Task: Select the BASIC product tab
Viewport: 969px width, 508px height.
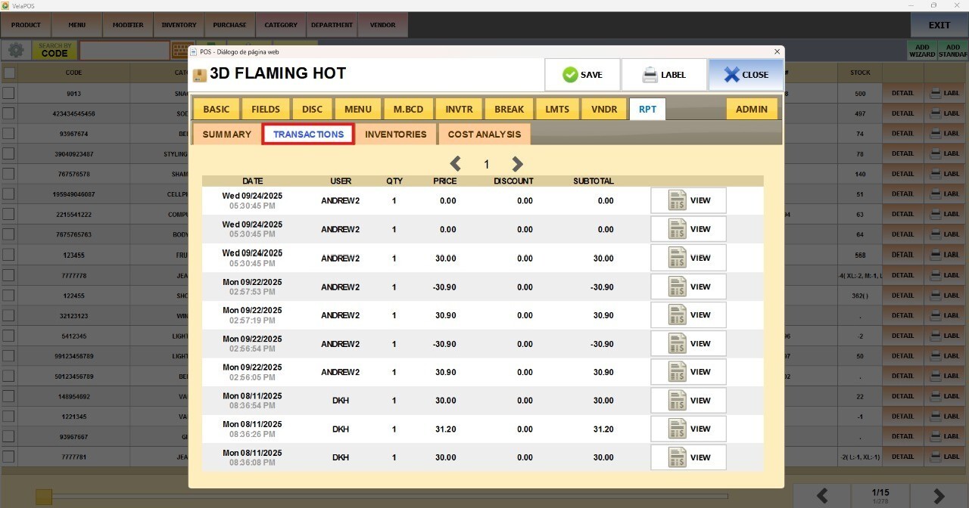Action: tap(216, 110)
